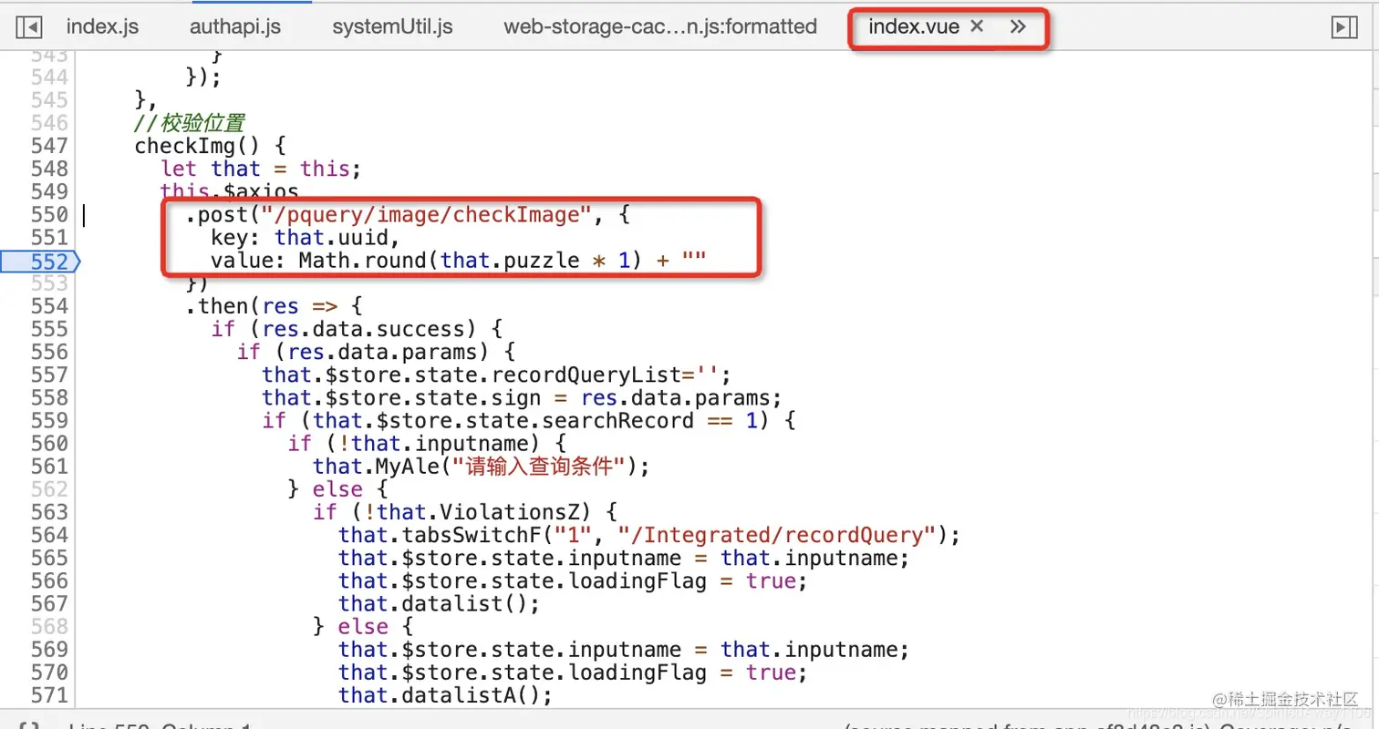Click the ".then(res => {" line
The height and width of the screenshot is (729, 1379).
[x=275, y=306]
